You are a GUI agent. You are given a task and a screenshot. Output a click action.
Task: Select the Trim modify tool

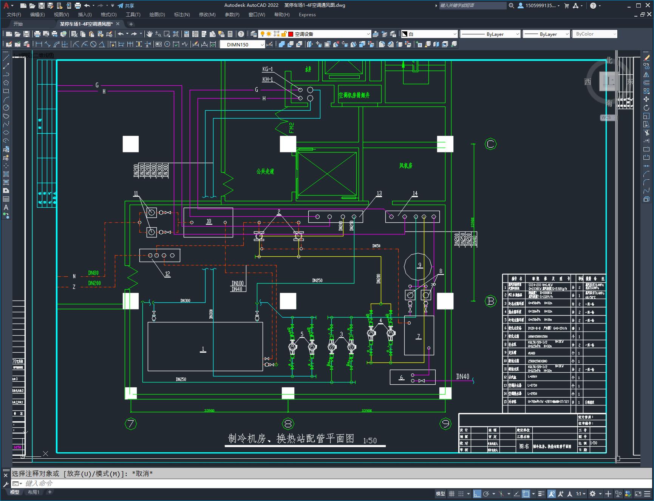click(x=647, y=133)
